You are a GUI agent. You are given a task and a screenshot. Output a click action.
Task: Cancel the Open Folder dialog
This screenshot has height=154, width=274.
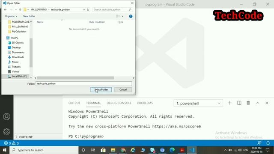123,89
